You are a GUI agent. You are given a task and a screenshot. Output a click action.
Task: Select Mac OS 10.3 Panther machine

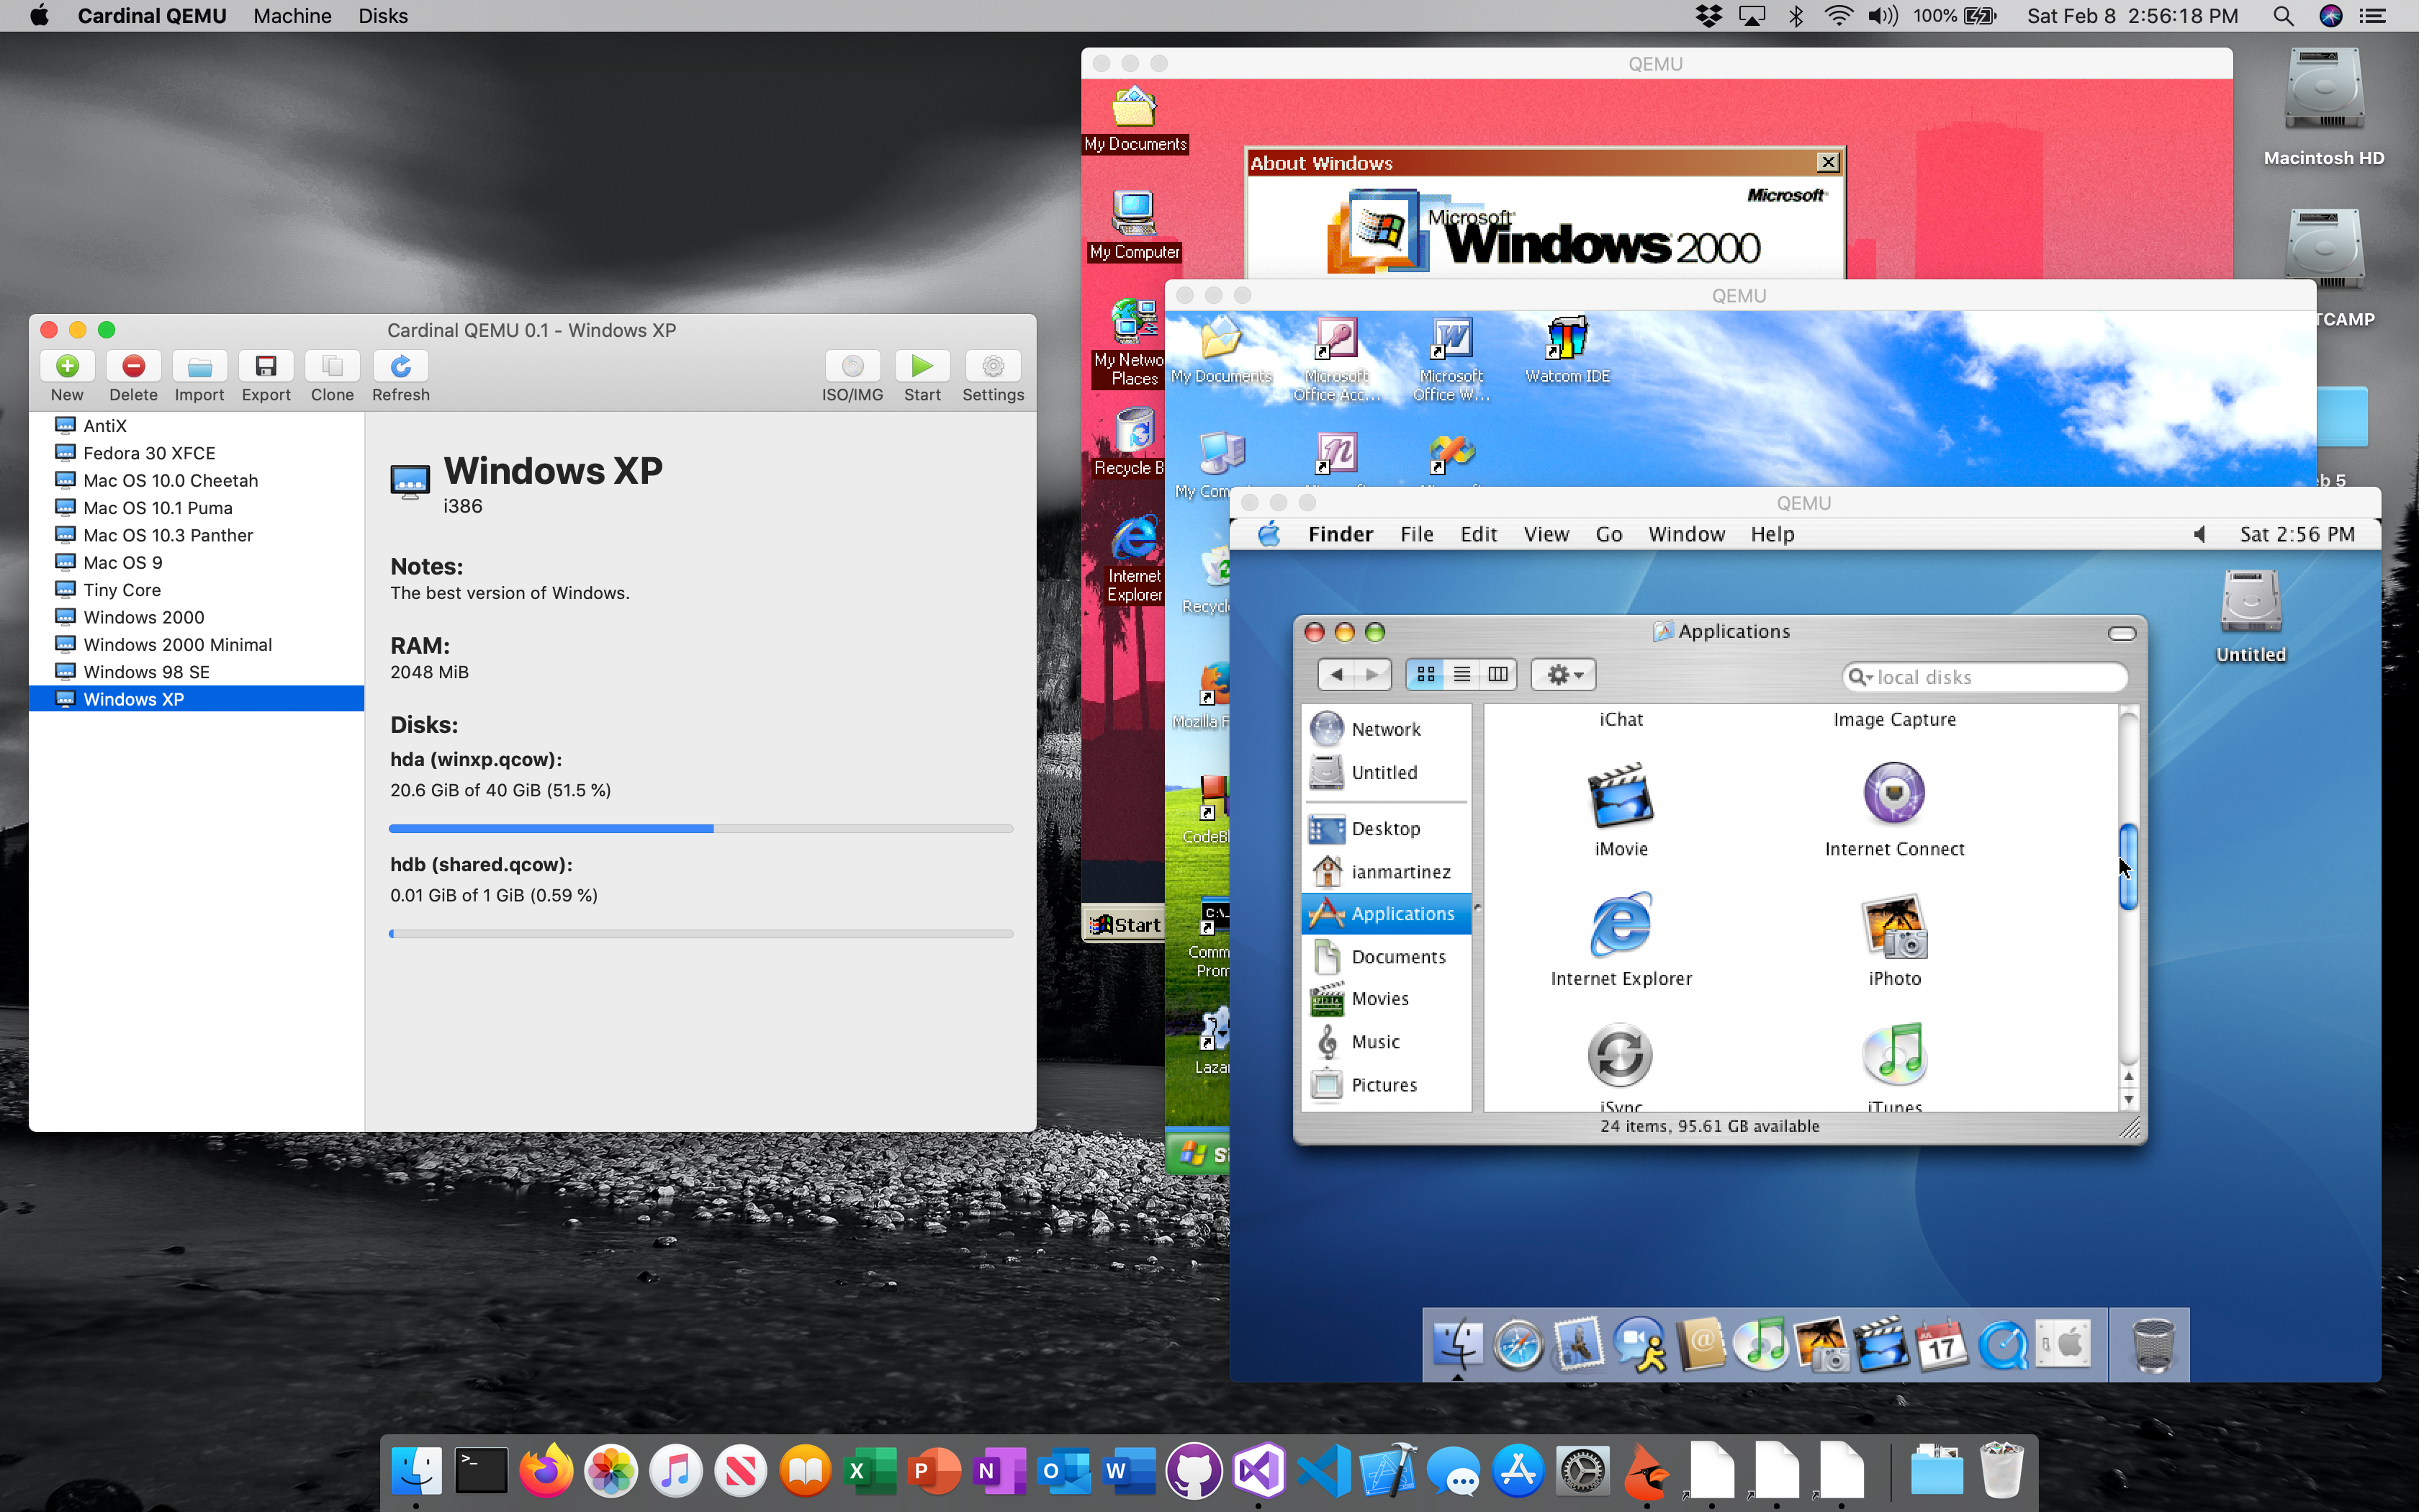click(197, 535)
